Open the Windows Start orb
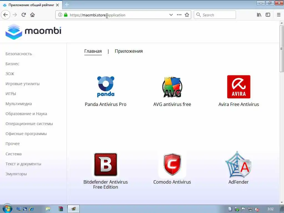Screen dimensions: 284x213 (x=7, y=209)
